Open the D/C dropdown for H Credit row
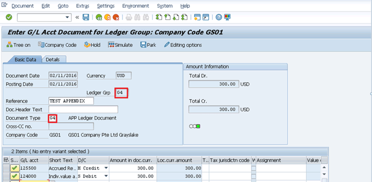Viewport: 372px width, 182px height. [x=106, y=168]
